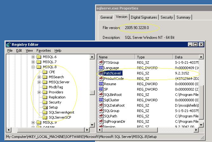Viewport: 212px width, 142px height.
Task: Select the SQLServerAgent folder icon
Action: (45, 112)
